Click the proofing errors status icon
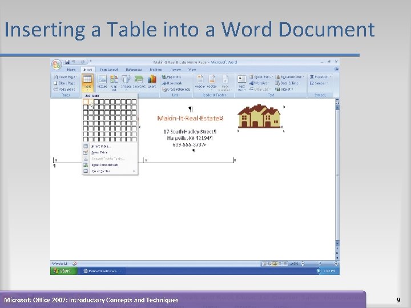This screenshot has width=411, height=308. coord(74,264)
